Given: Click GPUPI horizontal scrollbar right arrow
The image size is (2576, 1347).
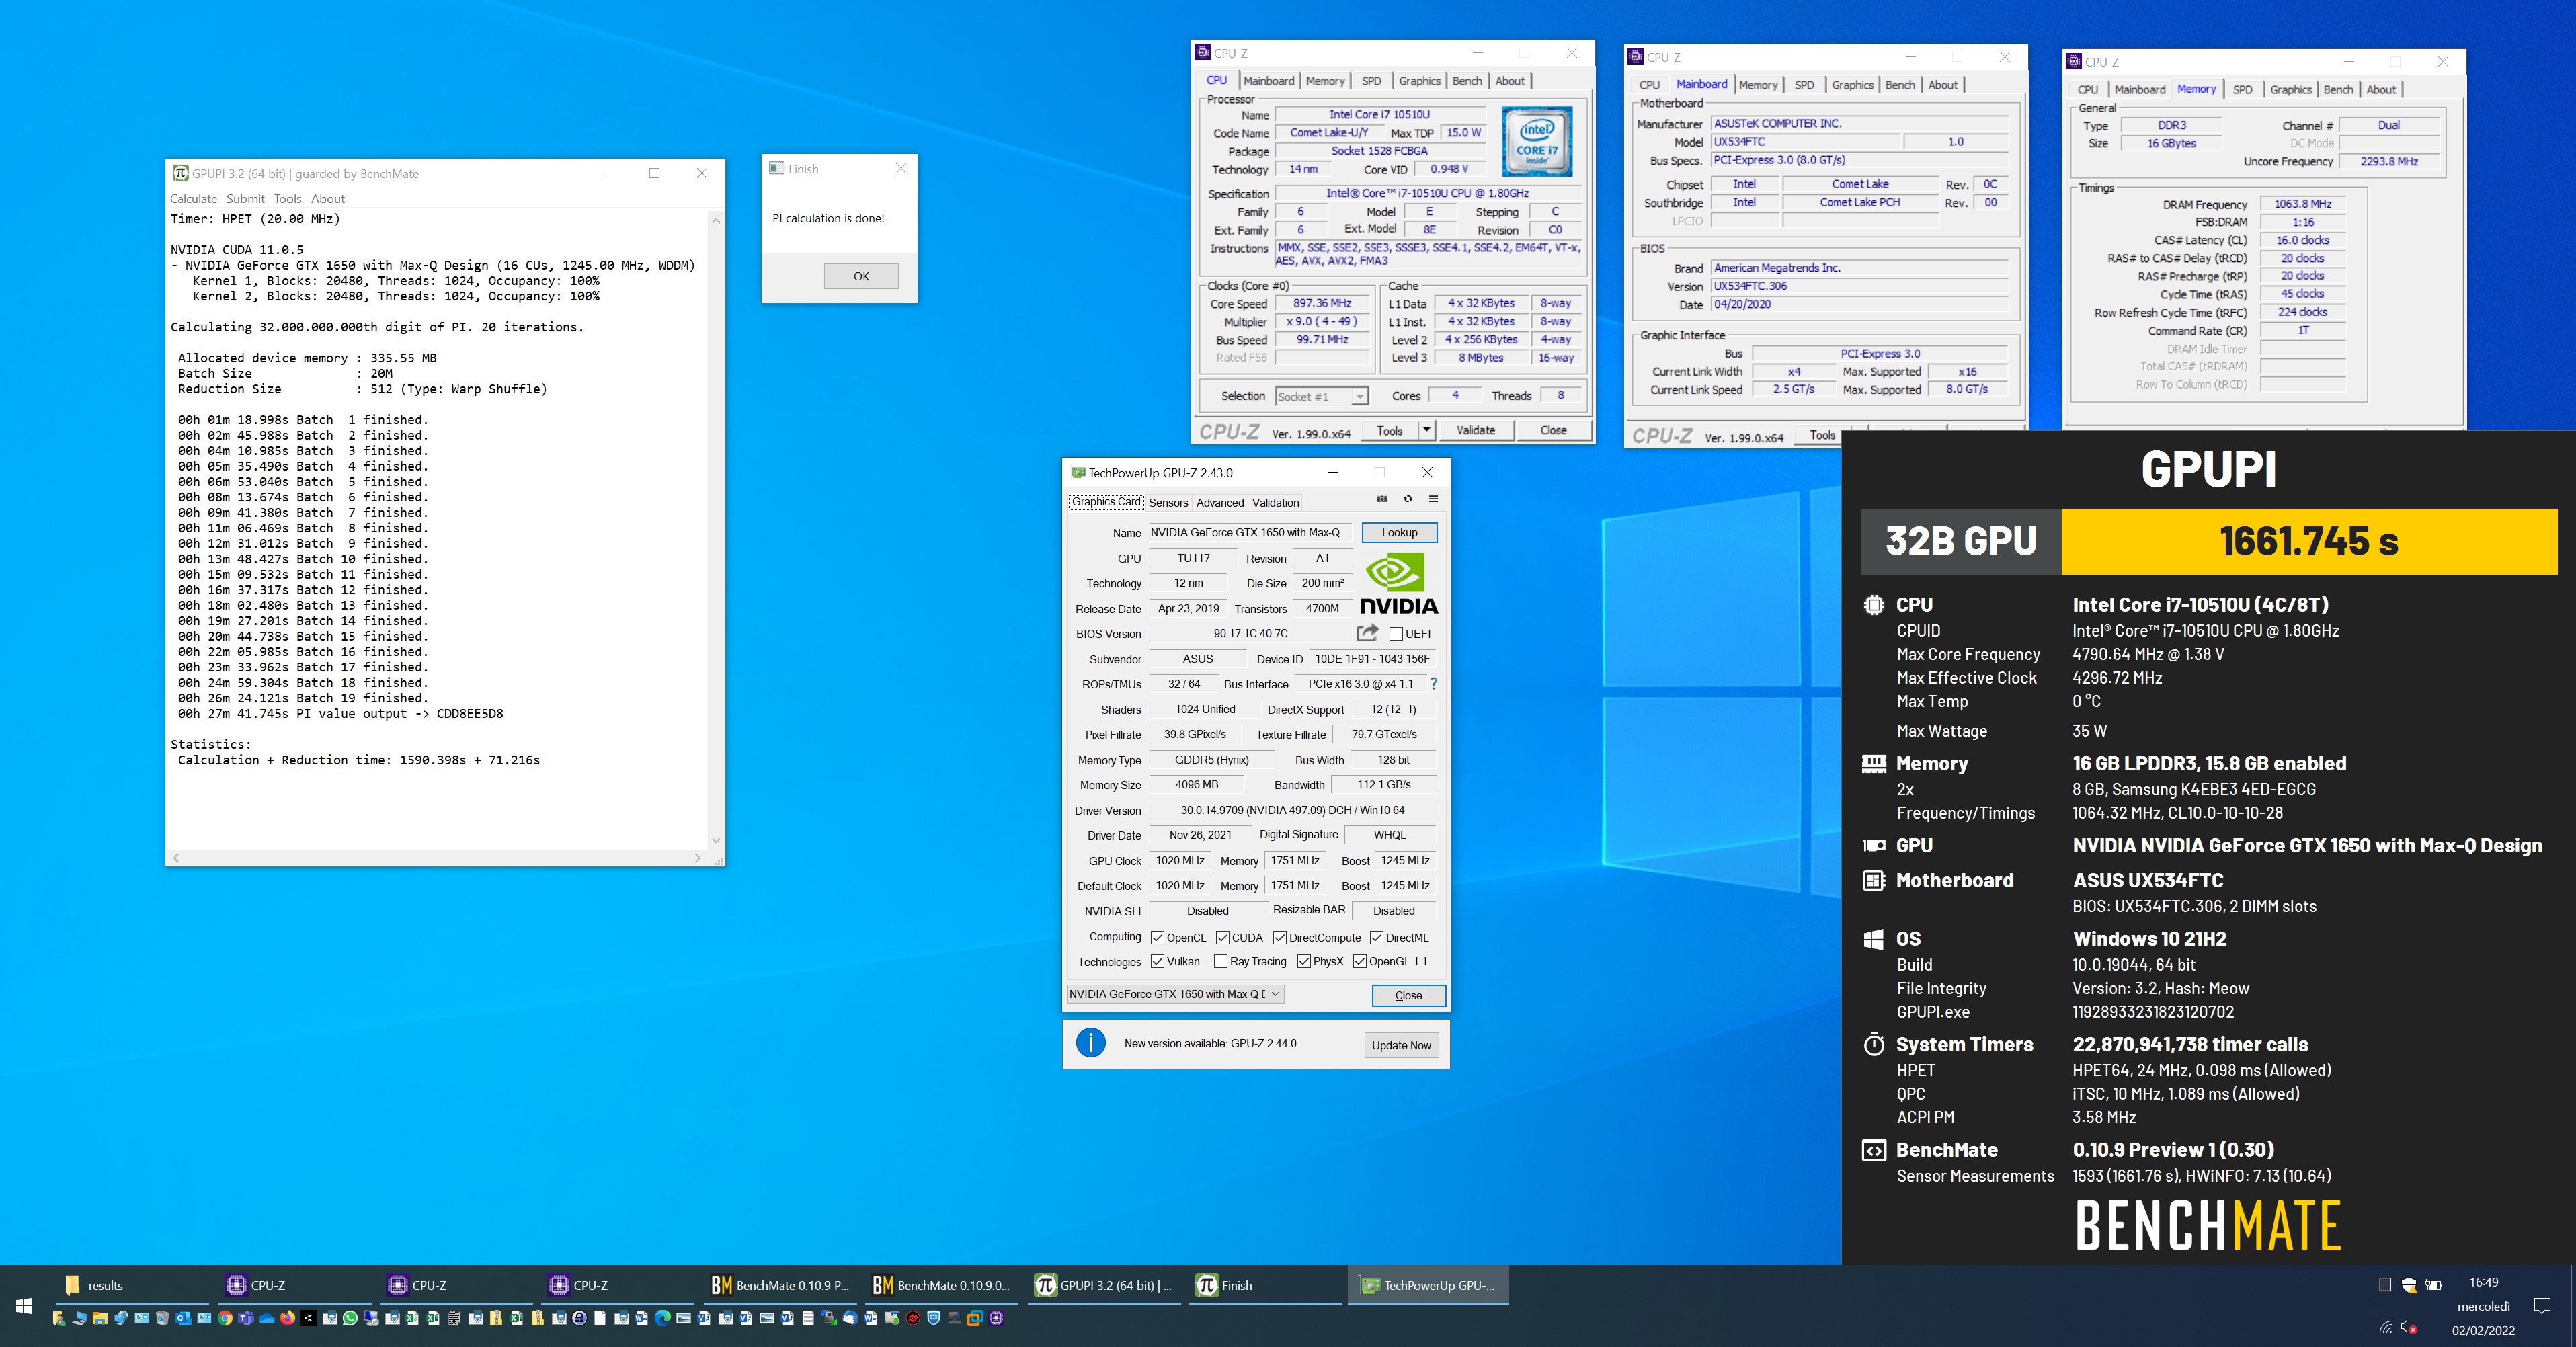Looking at the screenshot, I should click(x=698, y=858).
